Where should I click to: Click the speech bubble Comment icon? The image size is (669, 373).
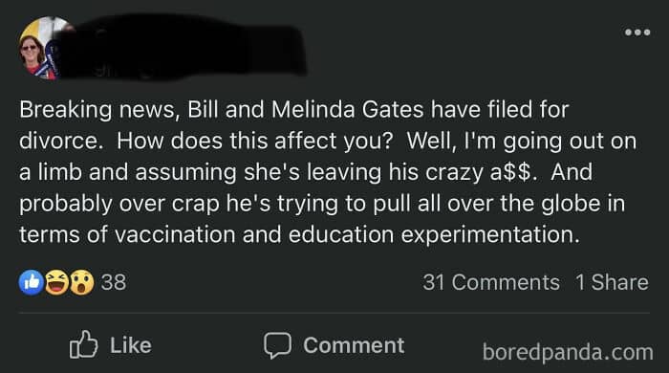coord(277,345)
